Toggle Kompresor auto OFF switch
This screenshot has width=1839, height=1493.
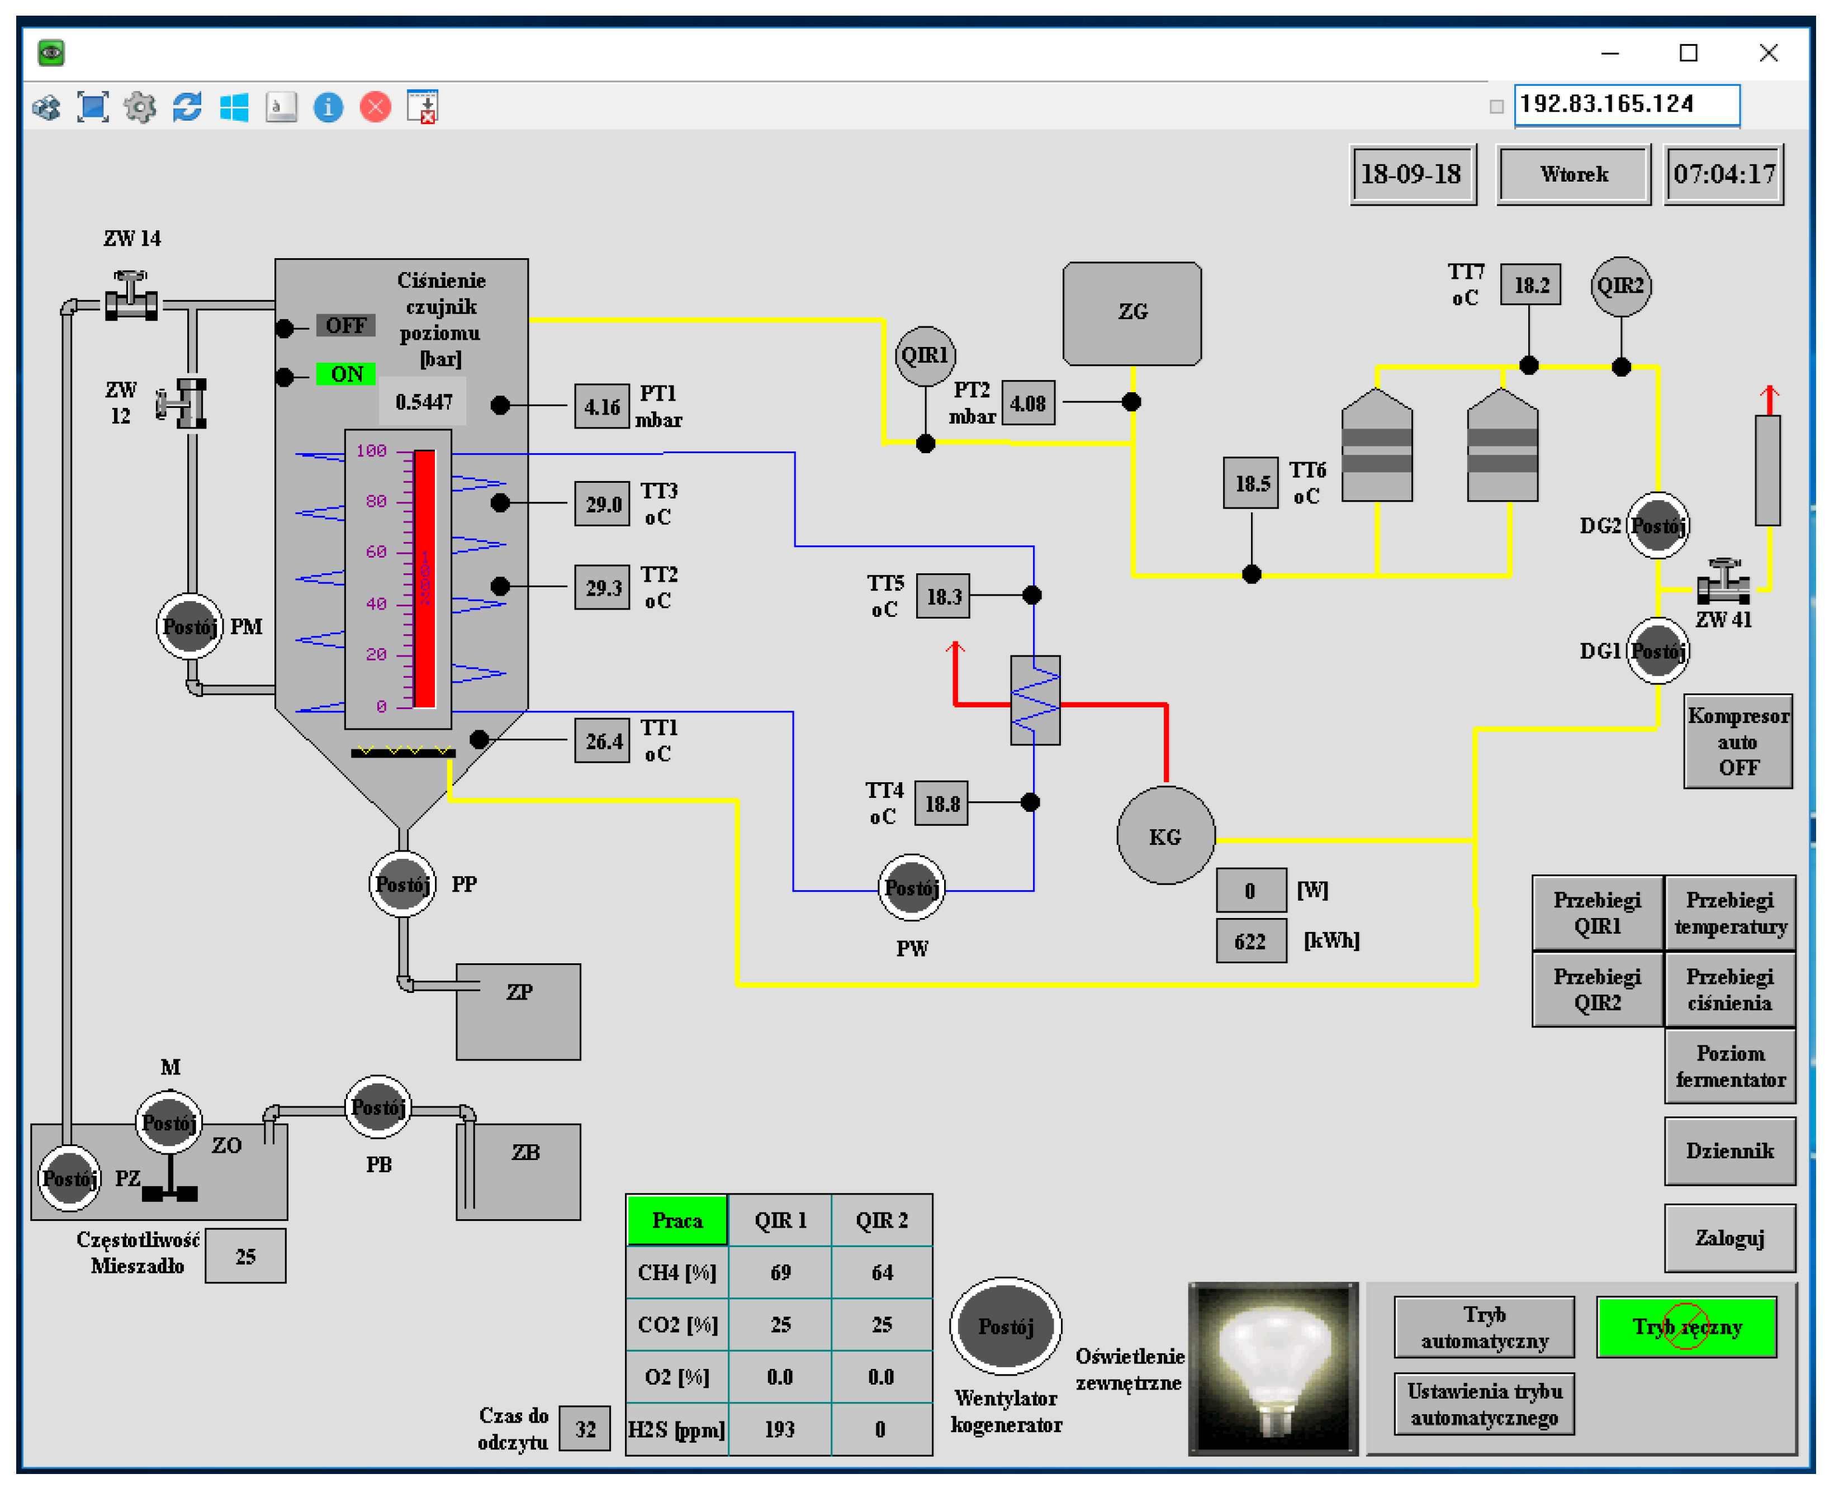pos(1737,741)
